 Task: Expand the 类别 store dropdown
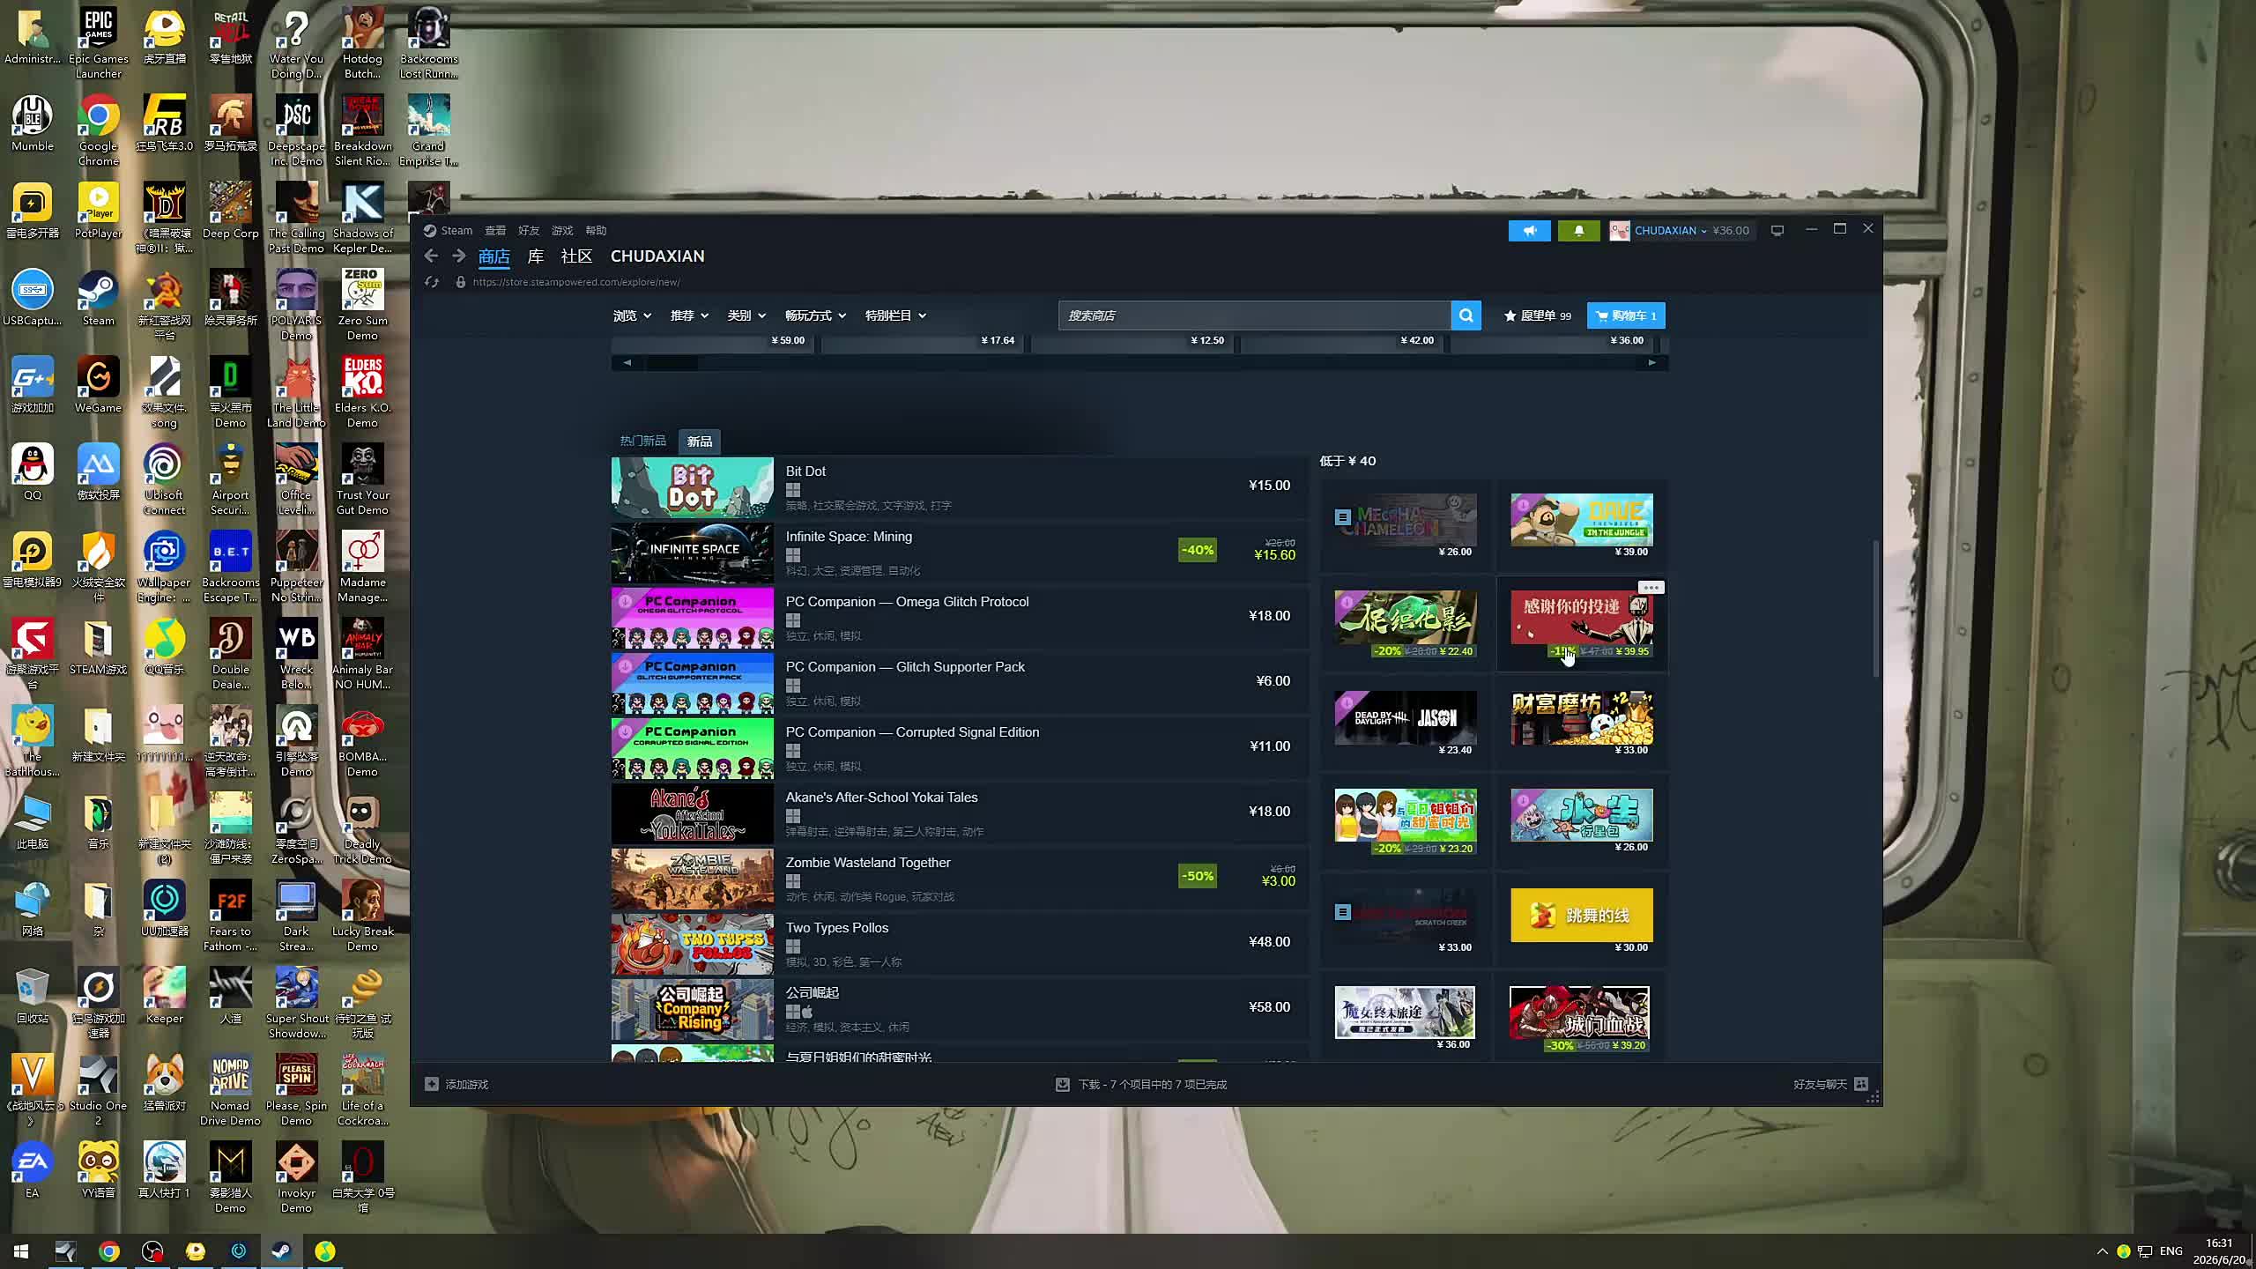pos(746,315)
